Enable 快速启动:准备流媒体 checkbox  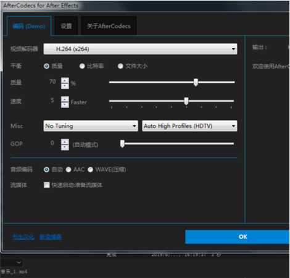(x=47, y=185)
